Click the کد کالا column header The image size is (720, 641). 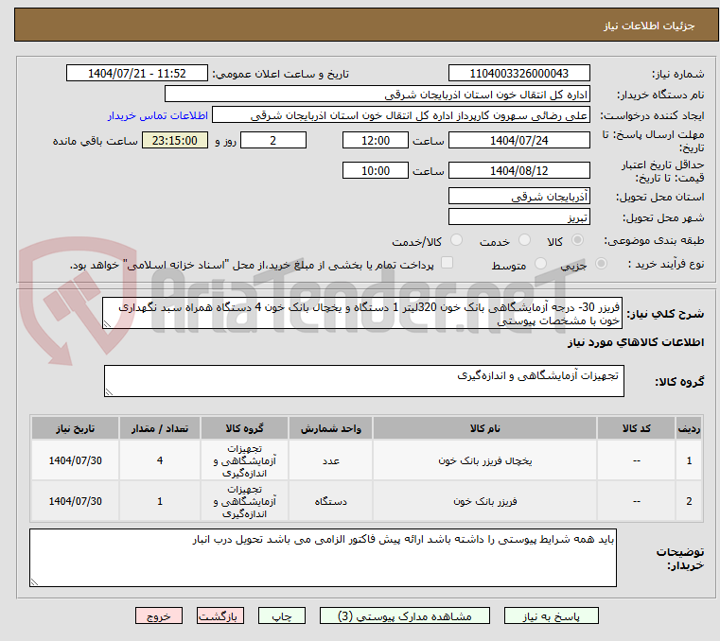636,428
